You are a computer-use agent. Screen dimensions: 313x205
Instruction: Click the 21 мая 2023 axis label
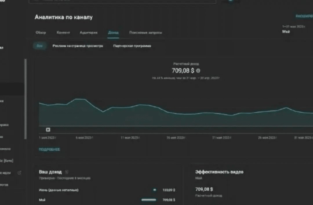pos(222,138)
